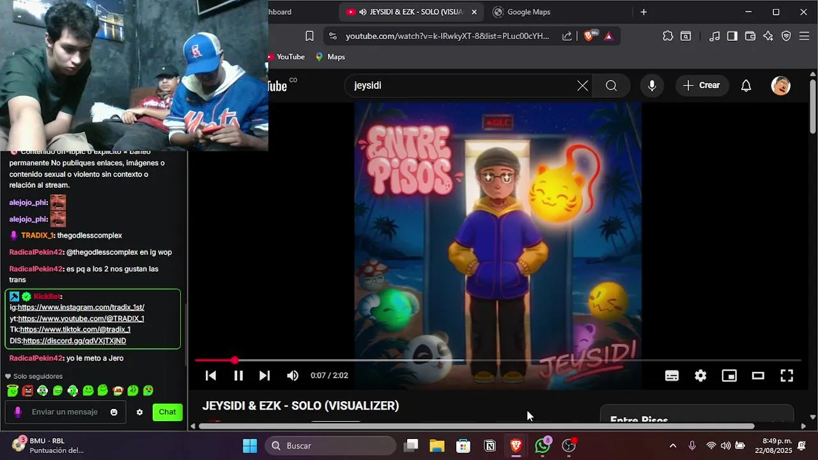The width and height of the screenshot is (818, 460).
Task: Click the page vertical scrollbar thumb
Action: click(813, 105)
